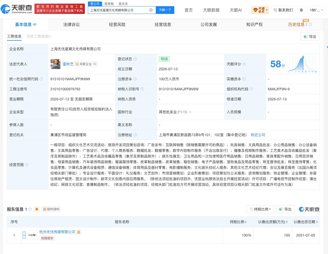Open the 开通会员 dropdown
The width and height of the screenshot is (328, 254).
click(x=260, y=10)
